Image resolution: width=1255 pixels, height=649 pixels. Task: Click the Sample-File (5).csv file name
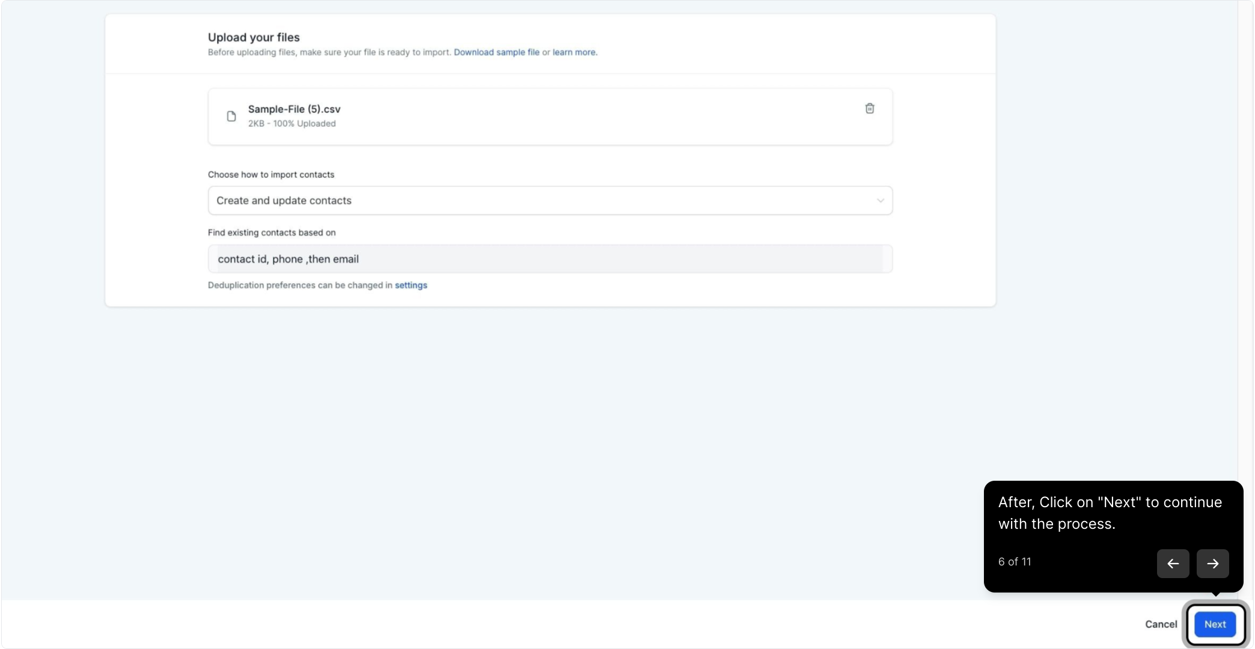pyautogui.click(x=294, y=109)
